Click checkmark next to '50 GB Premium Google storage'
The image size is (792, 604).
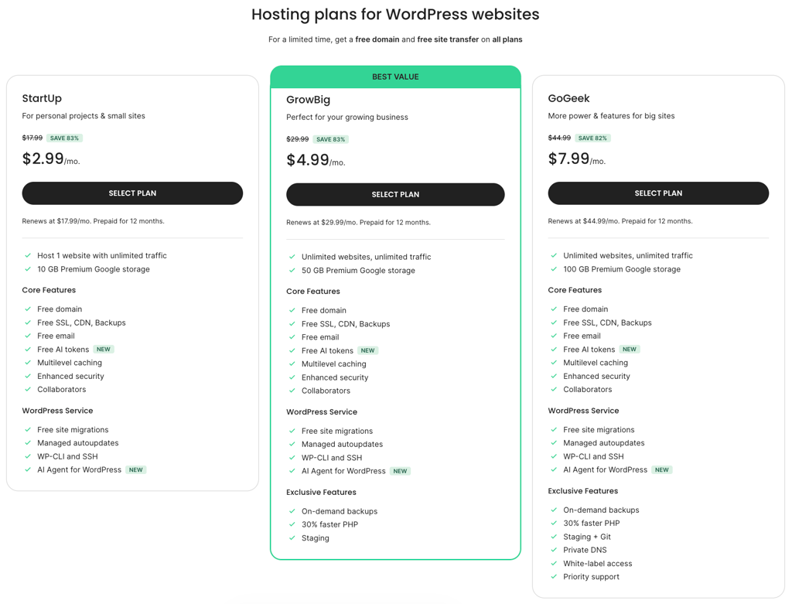[x=292, y=270]
